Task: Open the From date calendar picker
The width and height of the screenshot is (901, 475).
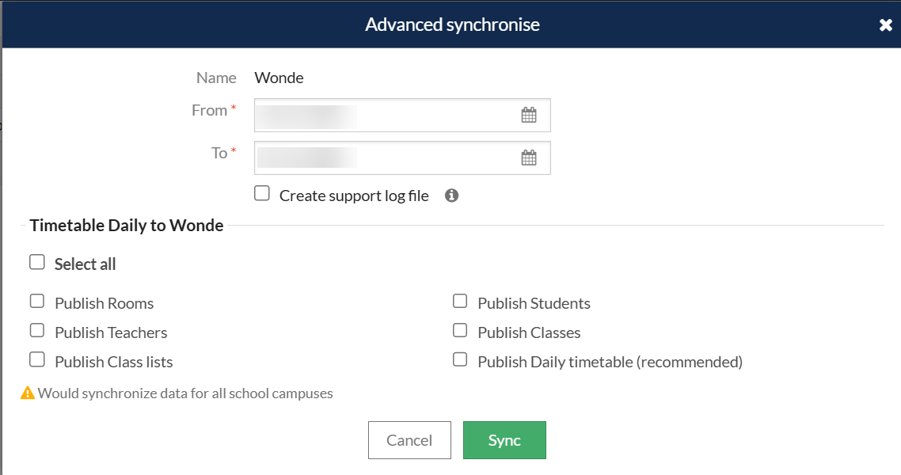Action: pos(529,116)
